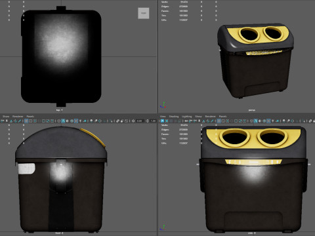Screen dimensions: 315x236
Task: Select Grease Pencil in the front view toolbar
Action: 20,121
